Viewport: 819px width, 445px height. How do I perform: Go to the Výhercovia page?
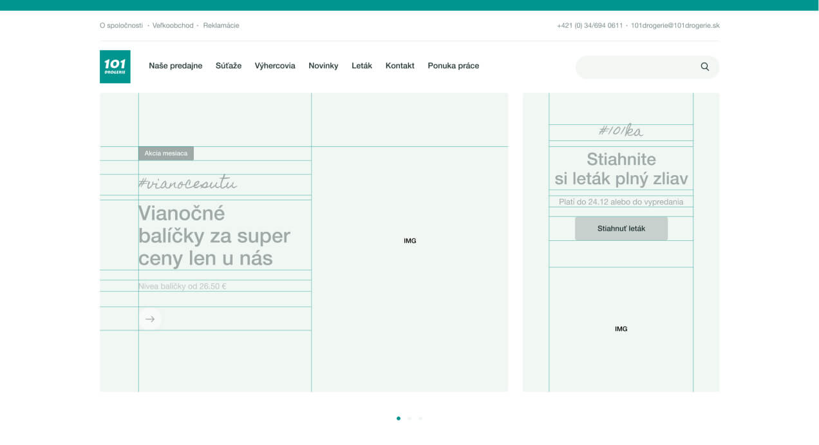275,66
